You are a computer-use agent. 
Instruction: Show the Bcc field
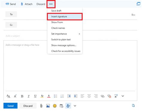pyautogui.click(x=133, y=15)
